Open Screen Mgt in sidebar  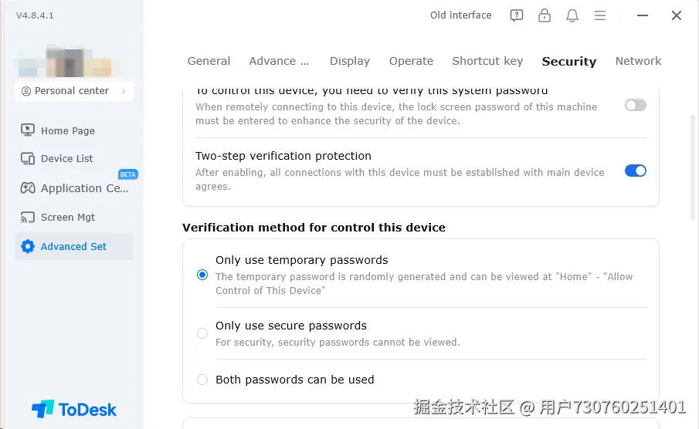coord(67,218)
